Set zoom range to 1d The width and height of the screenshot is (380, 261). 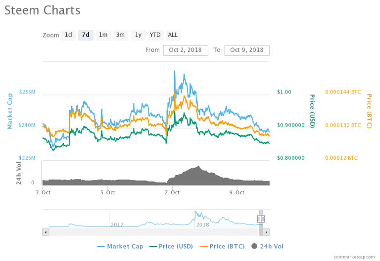[x=68, y=35]
